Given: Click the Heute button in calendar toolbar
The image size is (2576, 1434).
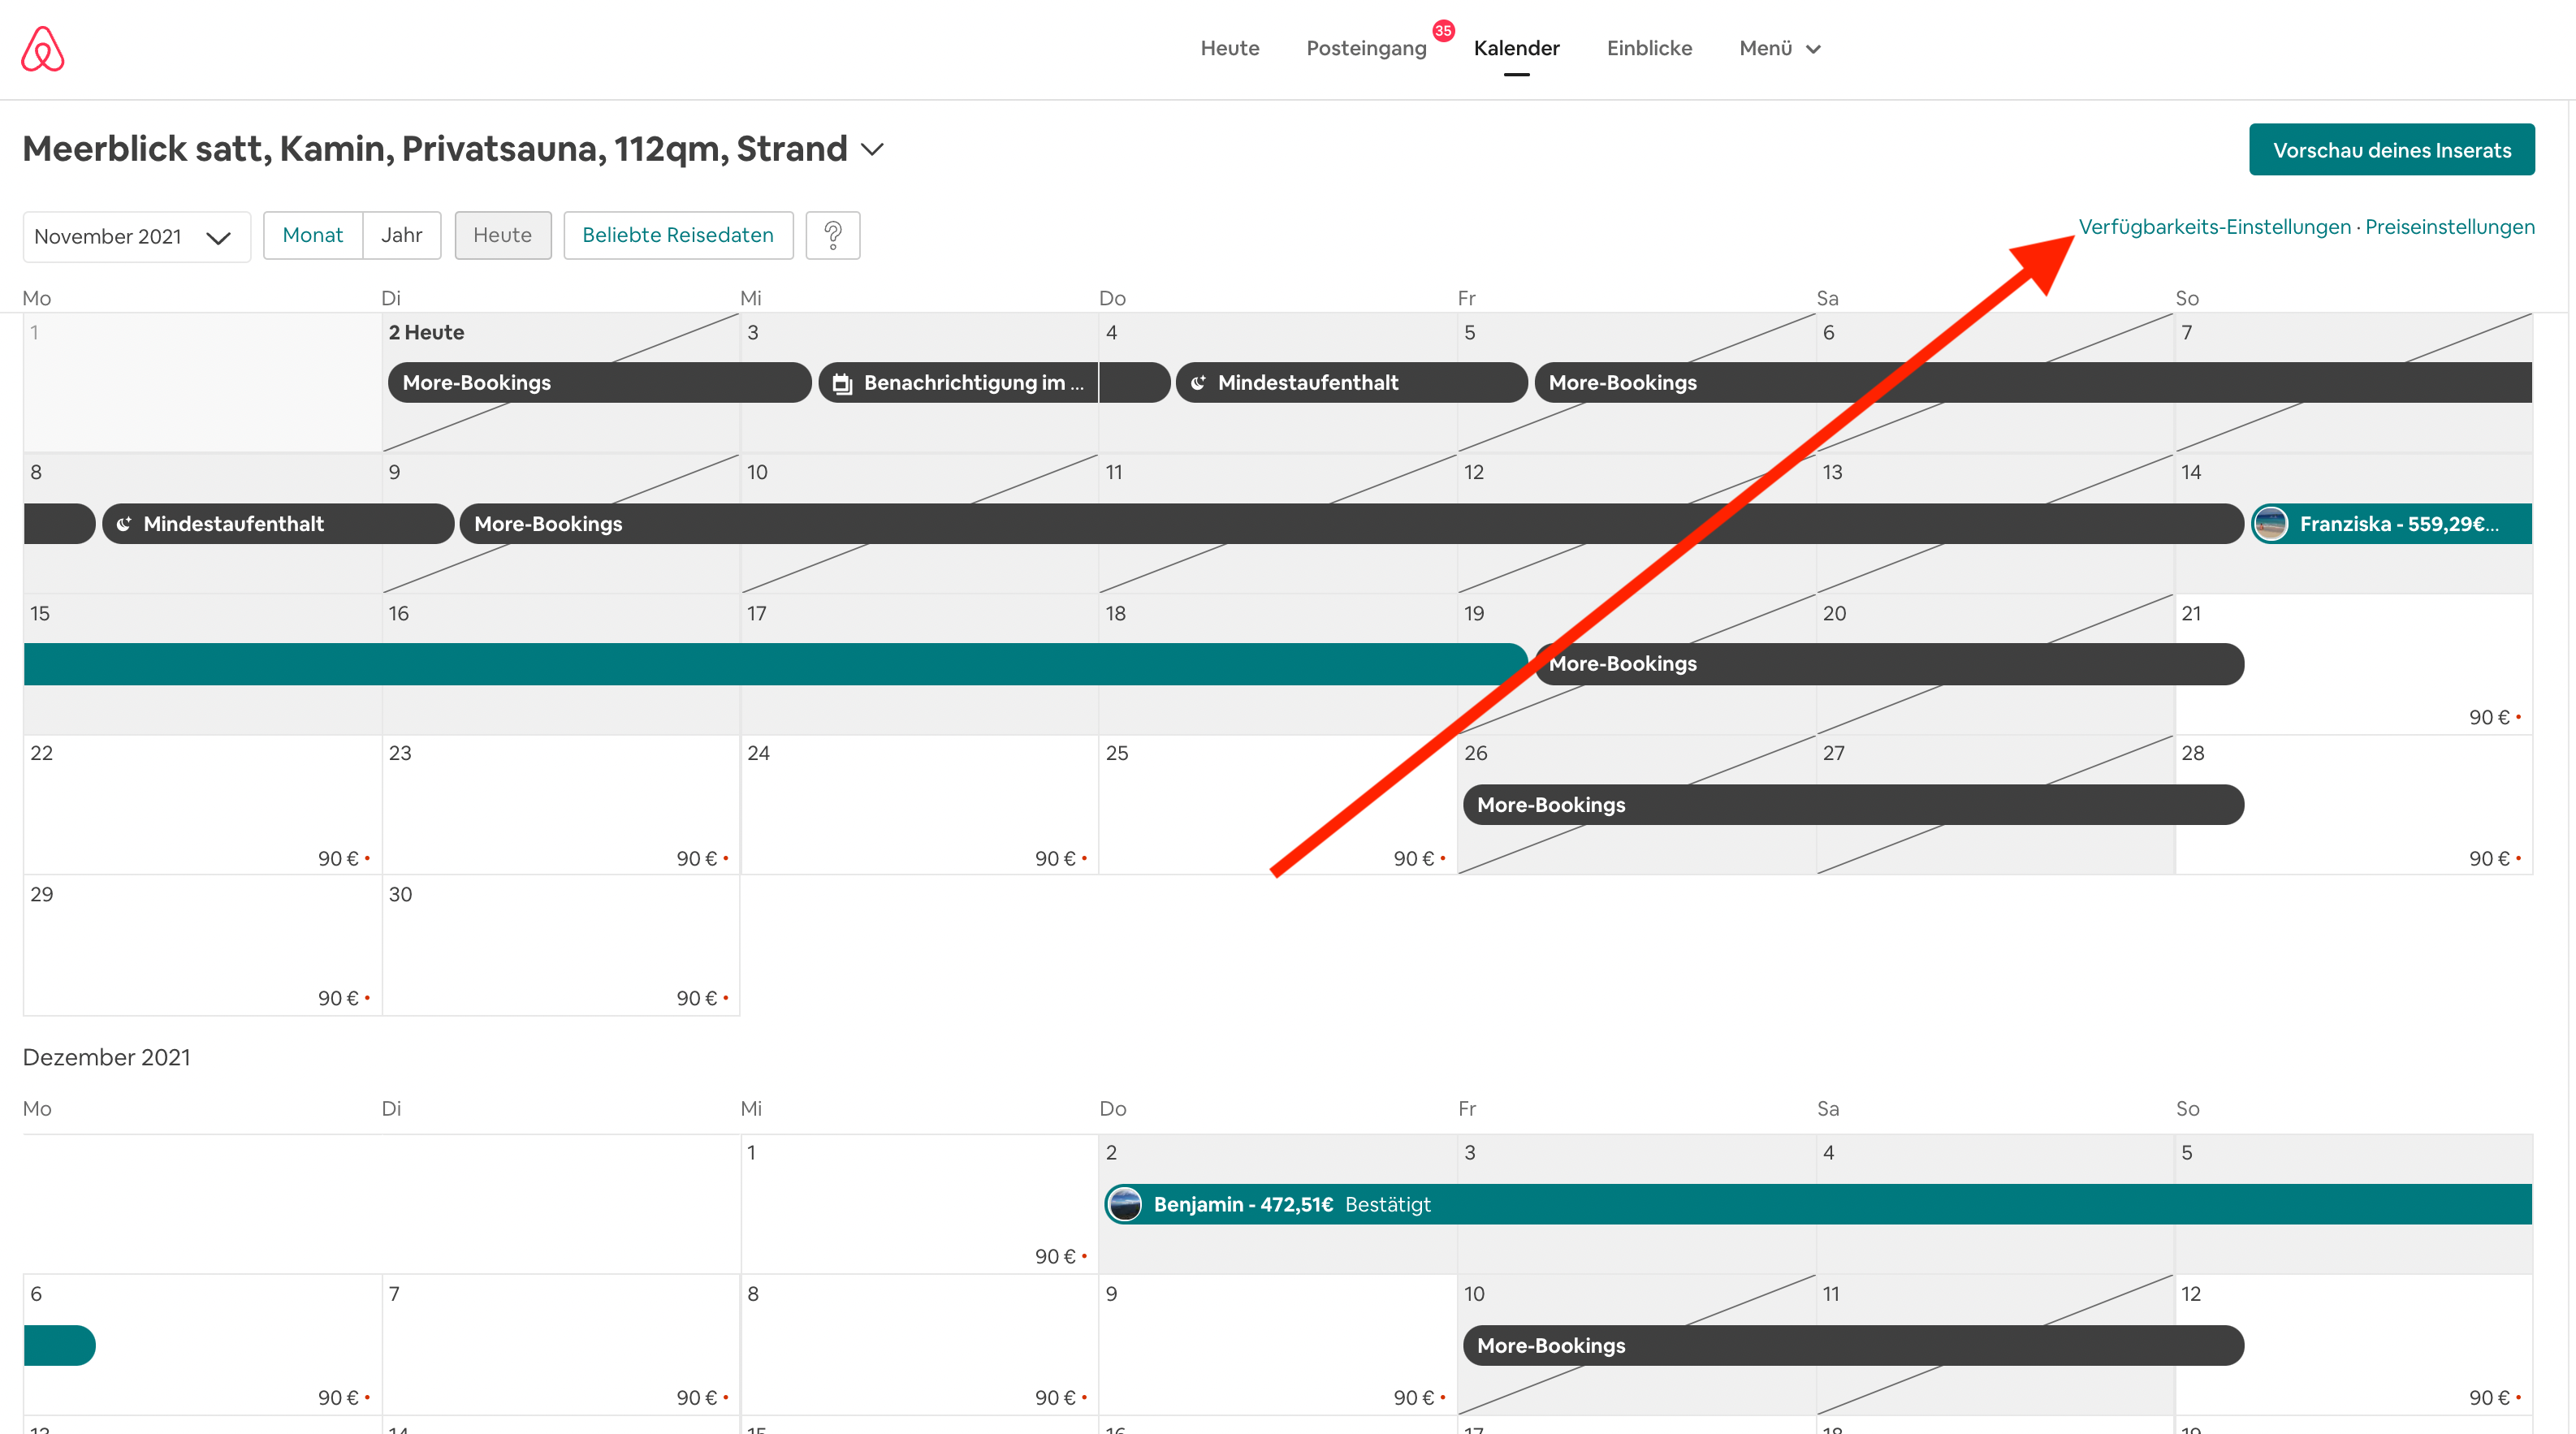Looking at the screenshot, I should 503,235.
